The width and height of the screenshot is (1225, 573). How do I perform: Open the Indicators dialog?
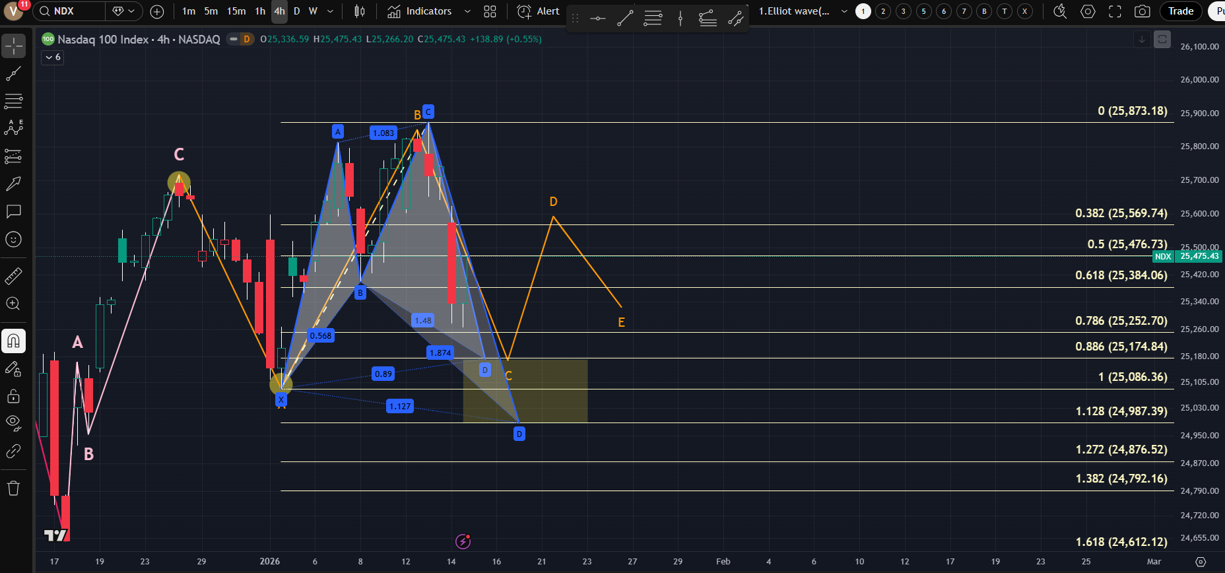point(420,11)
